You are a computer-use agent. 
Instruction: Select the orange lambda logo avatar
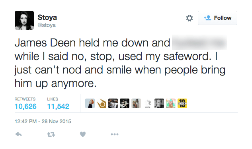(x=102, y=103)
